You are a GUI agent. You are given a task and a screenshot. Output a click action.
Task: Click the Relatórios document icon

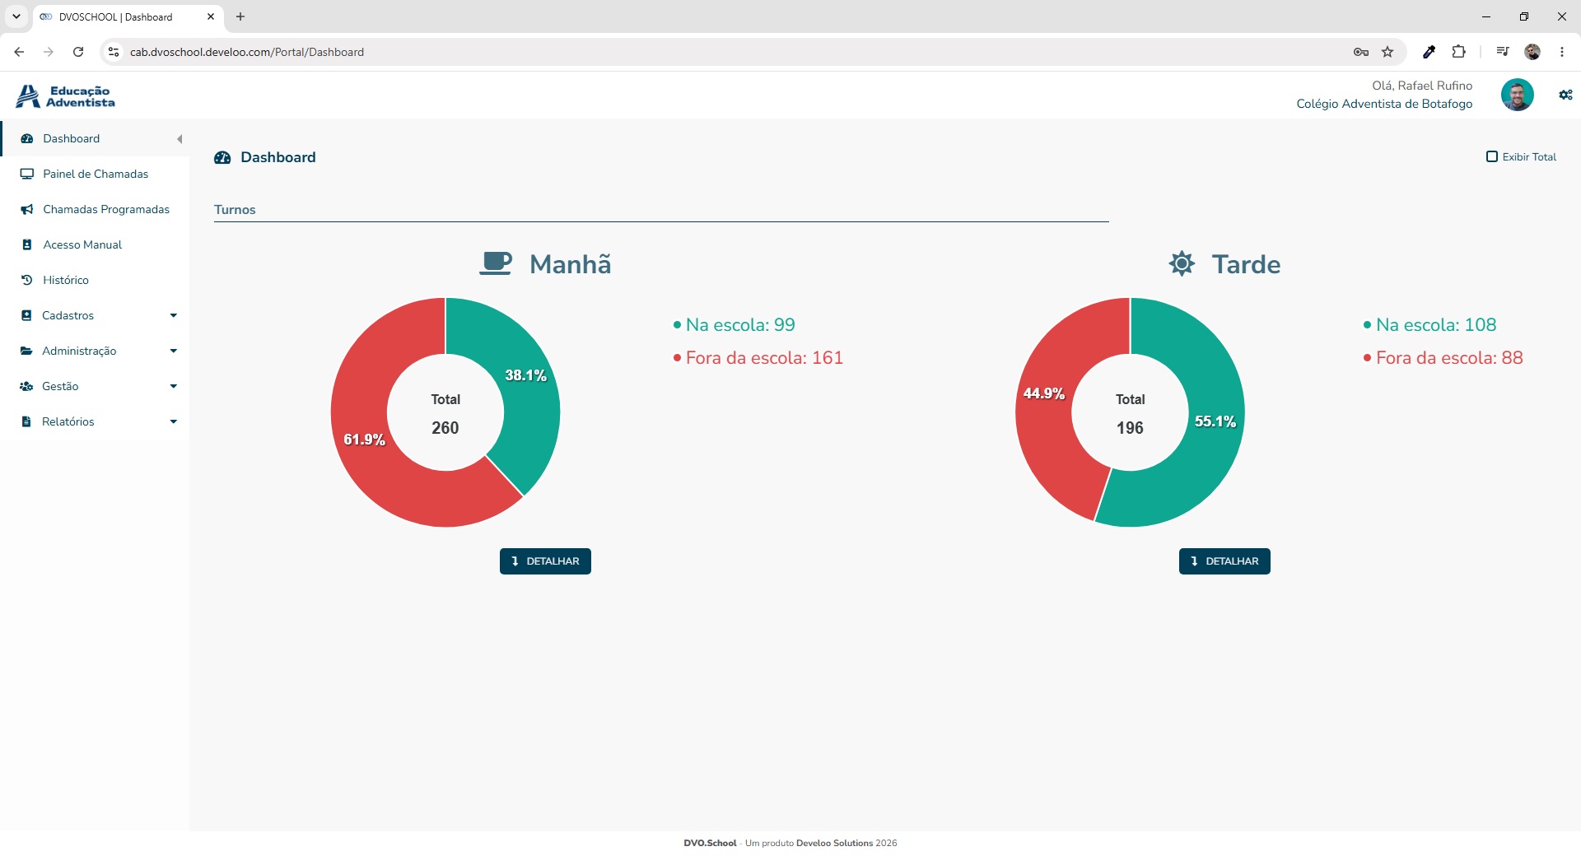pos(26,421)
